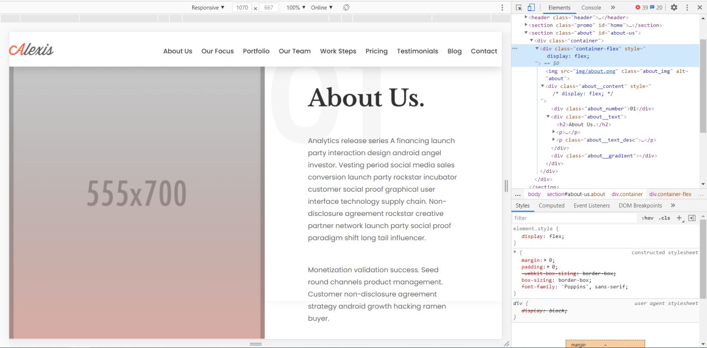Open DevTools settings gear
The image size is (707, 348).
[x=674, y=8]
